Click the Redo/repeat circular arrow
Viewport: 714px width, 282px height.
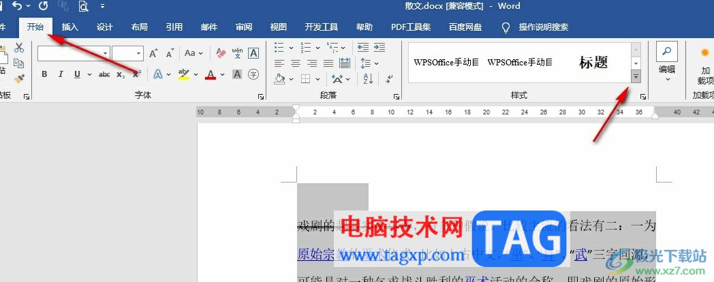[x=43, y=6]
